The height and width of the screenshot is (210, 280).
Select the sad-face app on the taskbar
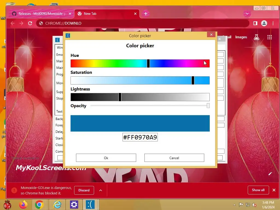click(x=91, y=205)
